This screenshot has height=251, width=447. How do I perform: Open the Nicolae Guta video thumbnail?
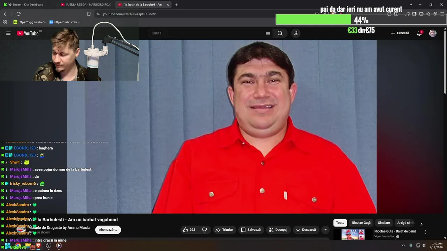pyautogui.click(x=353, y=235)
